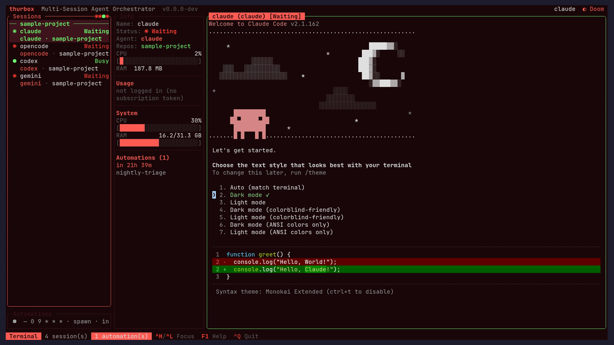Click the crescent C logo art
Viewport: 614px width, 345px height.
click(x=381, y=65)
